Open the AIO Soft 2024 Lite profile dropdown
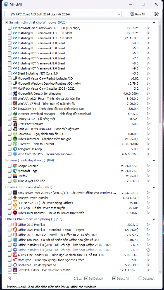The height and width of the screenshot is (290, 164). click(x=63, y=14)
